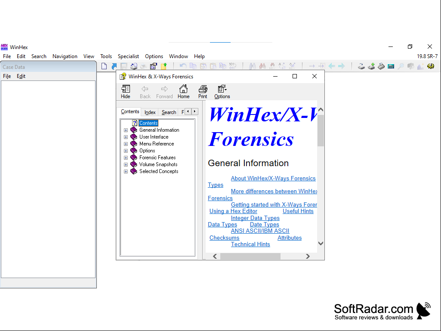Image resolution: width=441 pixels, height=331 pixels.
Task: Open the Case Data Edit menu
Action: click(x=21, y=76)
